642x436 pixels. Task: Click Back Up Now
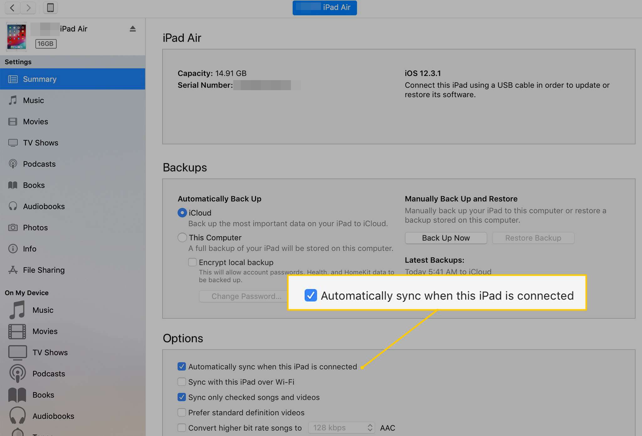(446, 238)
